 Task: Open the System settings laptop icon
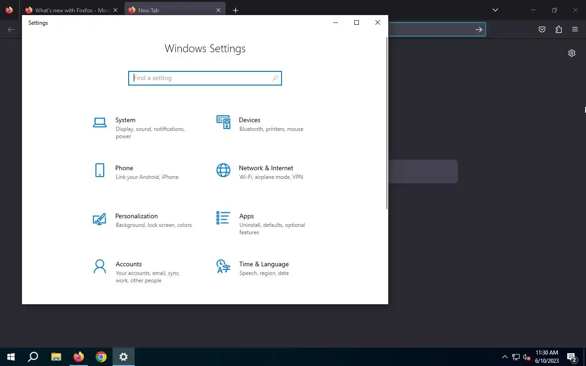[100, 122]
